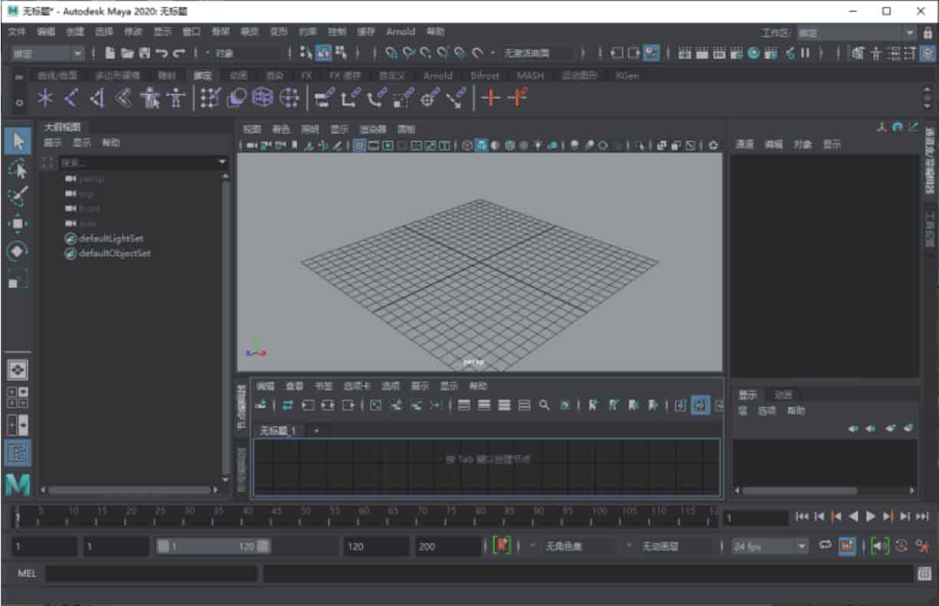Add new Node Editor tab with plus
939x606 pixels.
(x=316, y=431)
